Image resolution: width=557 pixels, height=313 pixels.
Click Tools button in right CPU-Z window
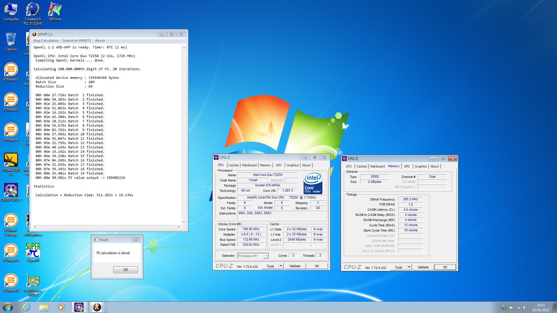point(399,267)
